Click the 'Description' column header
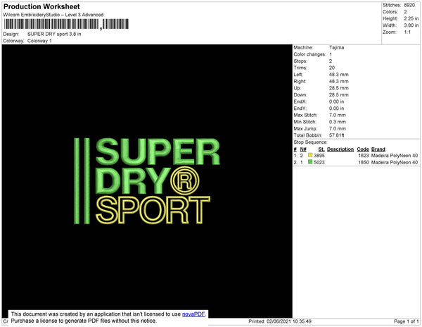This screenshot has width=422, height=327. pos(340,149)
